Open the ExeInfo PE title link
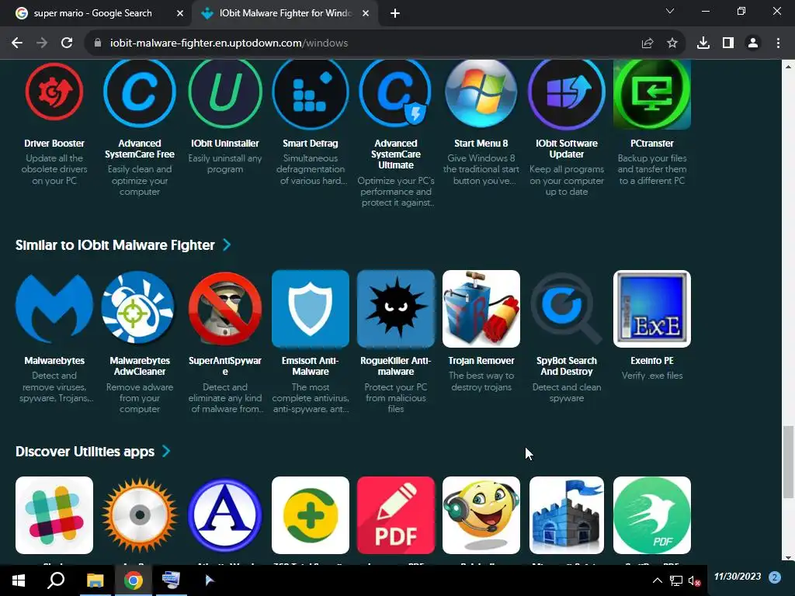The width and height of the screenshot is (795, 596). pyautogui.click(x=652, y=361)
